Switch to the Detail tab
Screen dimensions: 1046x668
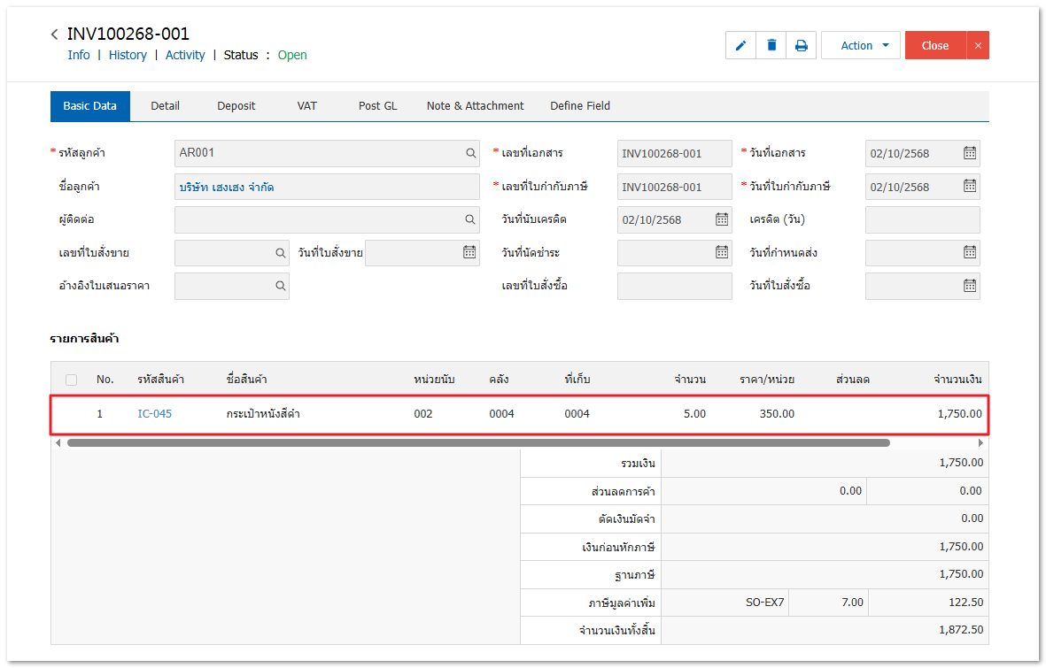165,106
